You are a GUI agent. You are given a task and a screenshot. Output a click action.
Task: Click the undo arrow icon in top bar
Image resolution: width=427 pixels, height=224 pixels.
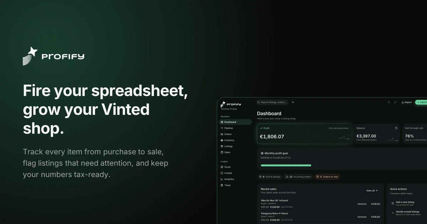pyautogui.click(x=389, y=102)
